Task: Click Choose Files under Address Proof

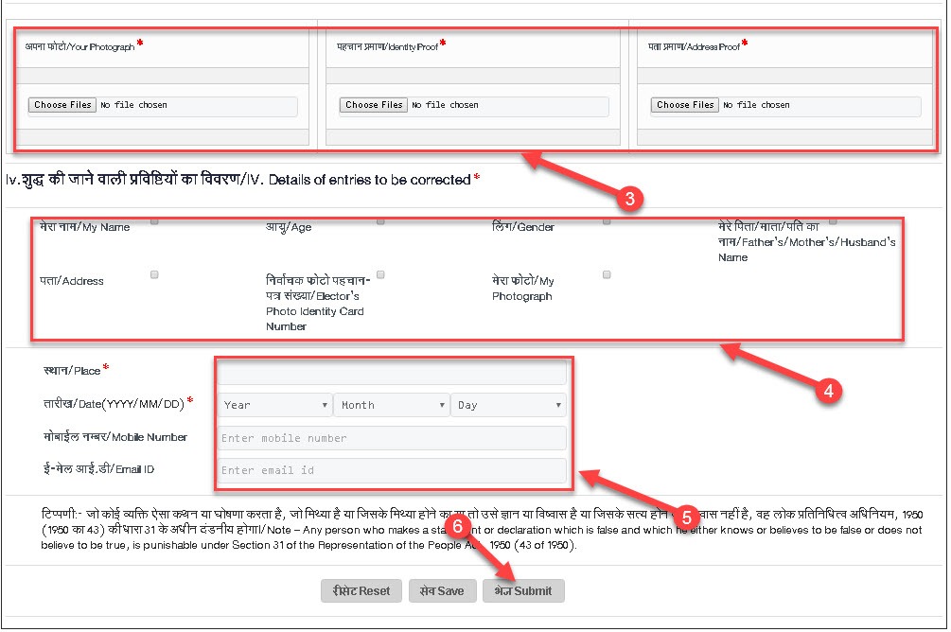Action: (x=685, y=105)
